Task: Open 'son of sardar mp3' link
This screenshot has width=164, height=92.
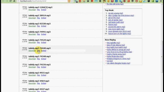Action: (x=115, y=20)
